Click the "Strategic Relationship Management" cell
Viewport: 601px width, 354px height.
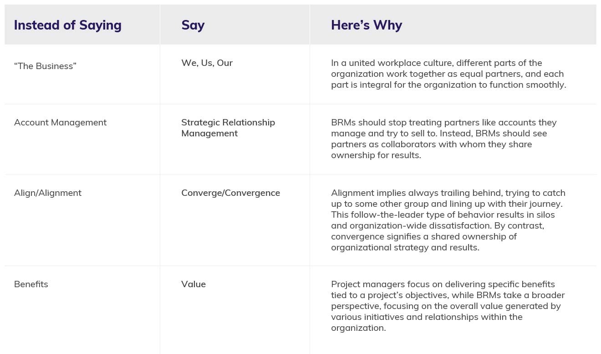(228, 128)
